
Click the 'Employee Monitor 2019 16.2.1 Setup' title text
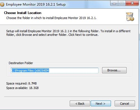coord(36,4)
